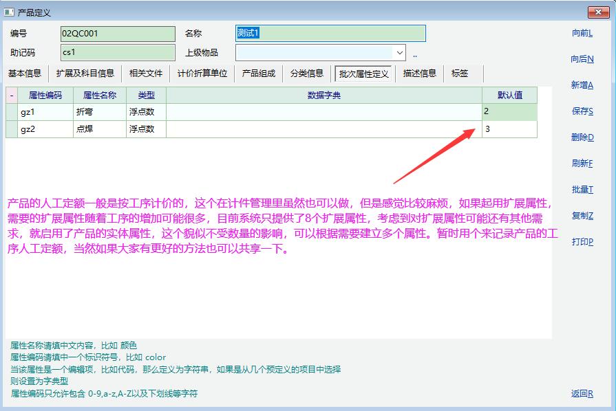Viewport: 616px width, 411px height.
Task: Click the ellipsis button beside 上级物品
Action: (415, 53)
